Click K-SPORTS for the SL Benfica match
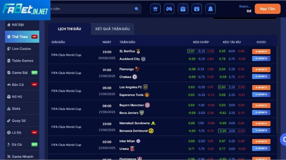This screenshot has width=286, height=160. pyautogui.click(x=261, y=52)
